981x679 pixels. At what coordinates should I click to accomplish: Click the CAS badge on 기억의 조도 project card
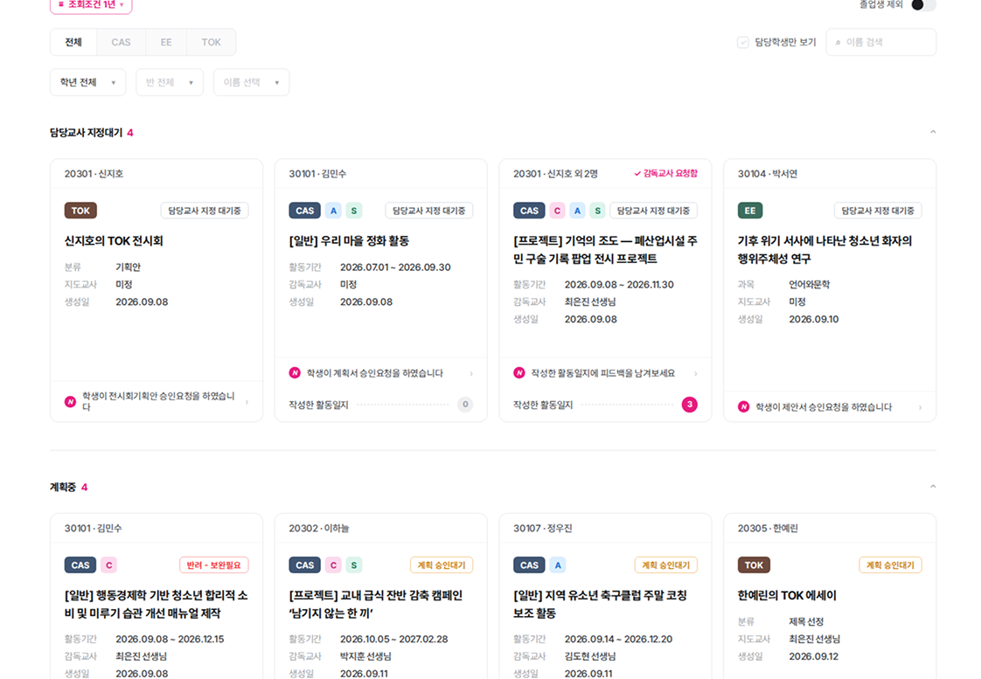(x=529, y=211)
